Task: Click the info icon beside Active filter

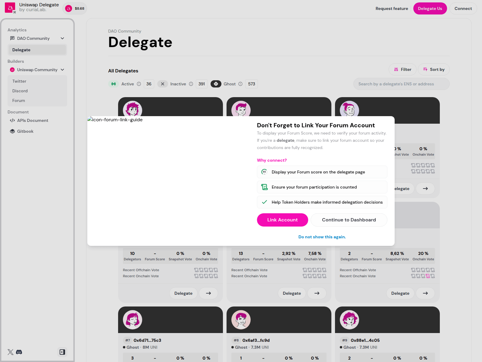Action: click(x=139, y=84)
